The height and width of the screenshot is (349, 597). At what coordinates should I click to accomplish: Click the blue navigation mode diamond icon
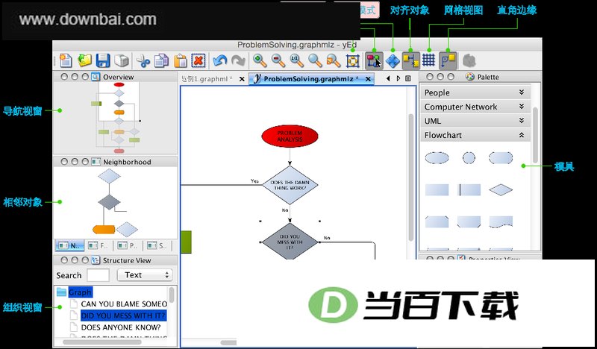393,60
